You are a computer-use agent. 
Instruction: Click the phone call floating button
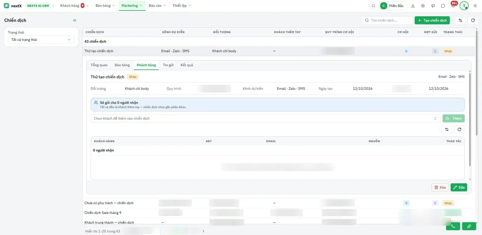pos(453,226)
